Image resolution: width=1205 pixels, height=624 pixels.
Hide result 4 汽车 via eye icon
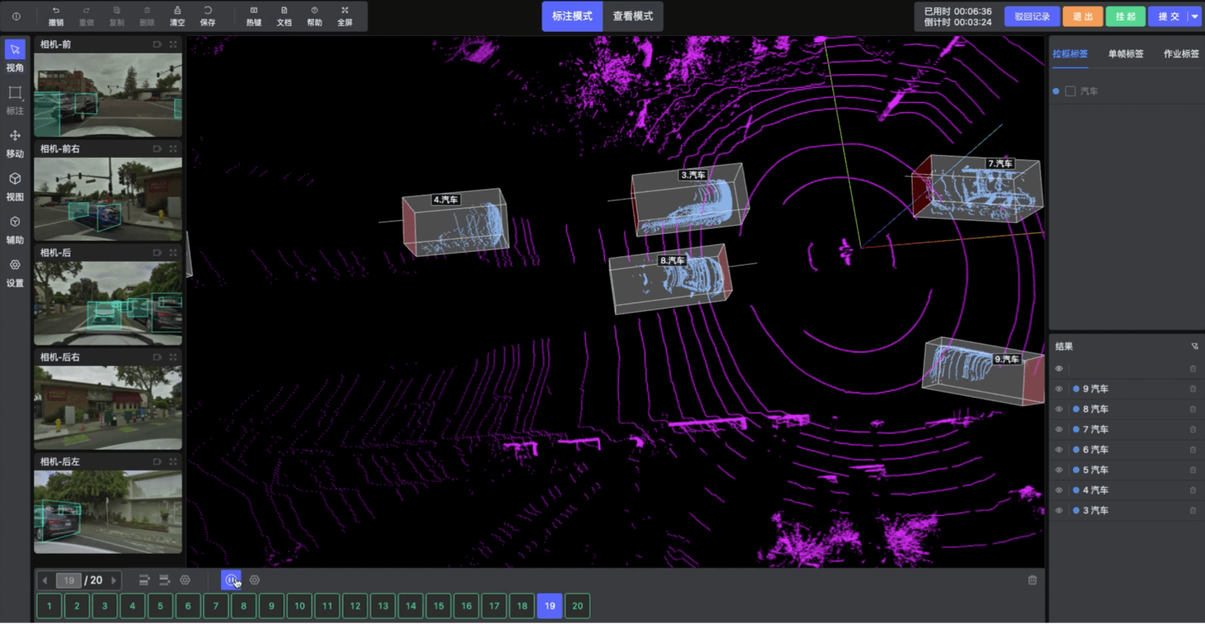(1058, 490)
